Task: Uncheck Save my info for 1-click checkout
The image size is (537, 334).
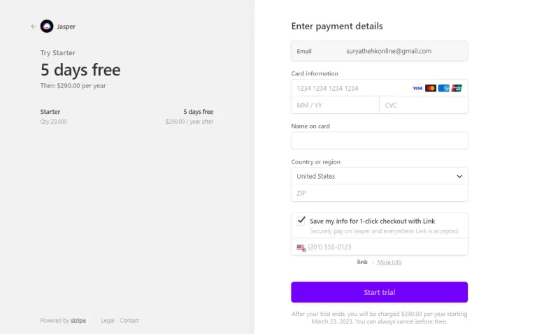Action: tap(301, 221)
